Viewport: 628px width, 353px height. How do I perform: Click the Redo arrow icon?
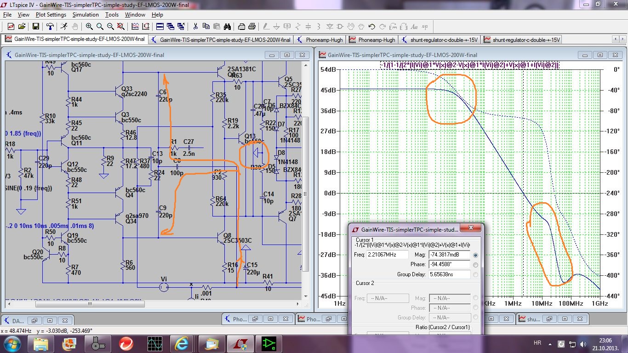[x=383, y=27]
